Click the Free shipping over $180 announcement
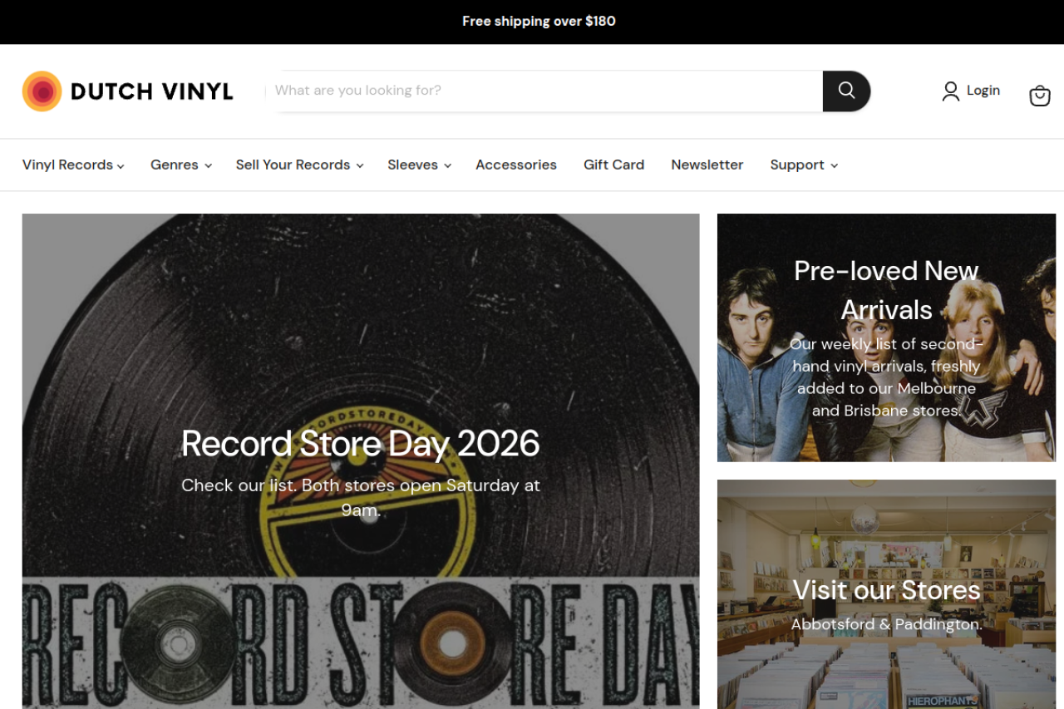This screenshot has width=1064, height=709. (x=539, y=22)
